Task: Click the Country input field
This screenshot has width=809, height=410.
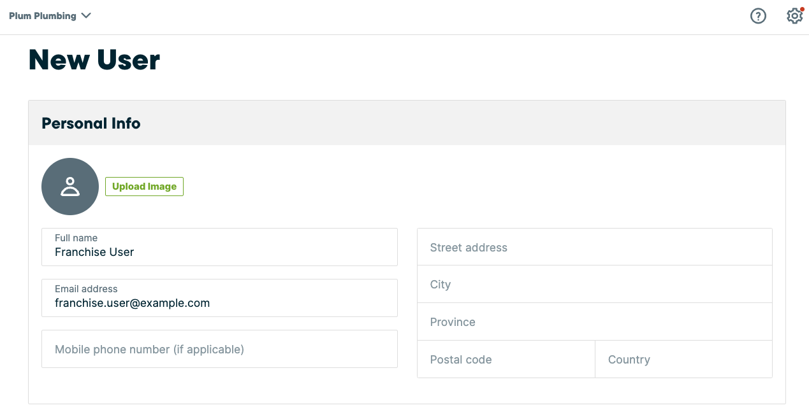Action: pos(684,359)
